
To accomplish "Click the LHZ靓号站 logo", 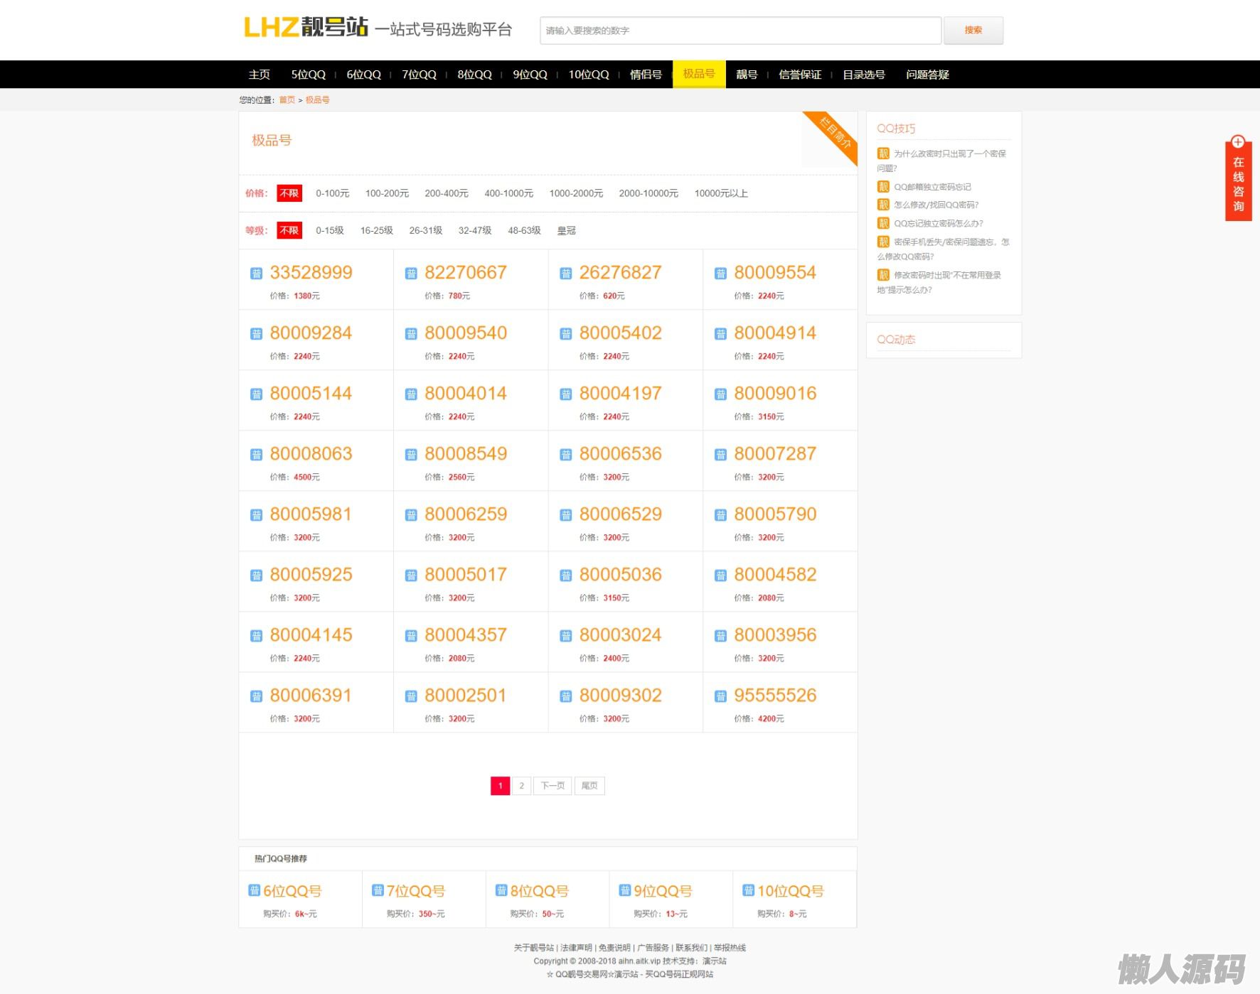I will coord(306,28).
